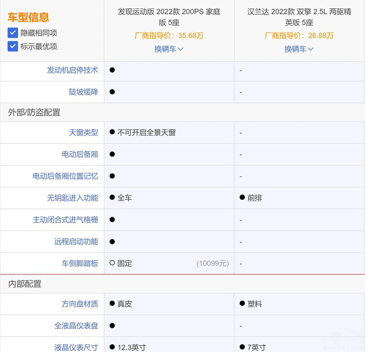Open the 方向盘材质 detail link
Image resolution: width=365 pixels, height=352 pixels.
[80, 304]
